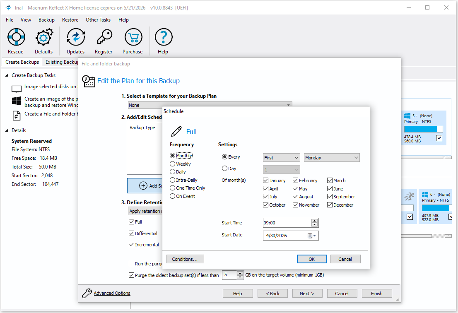Toggle the Differential retention checkbox
458x313 pixels.
pyautogui.click(x=131, y=233)
